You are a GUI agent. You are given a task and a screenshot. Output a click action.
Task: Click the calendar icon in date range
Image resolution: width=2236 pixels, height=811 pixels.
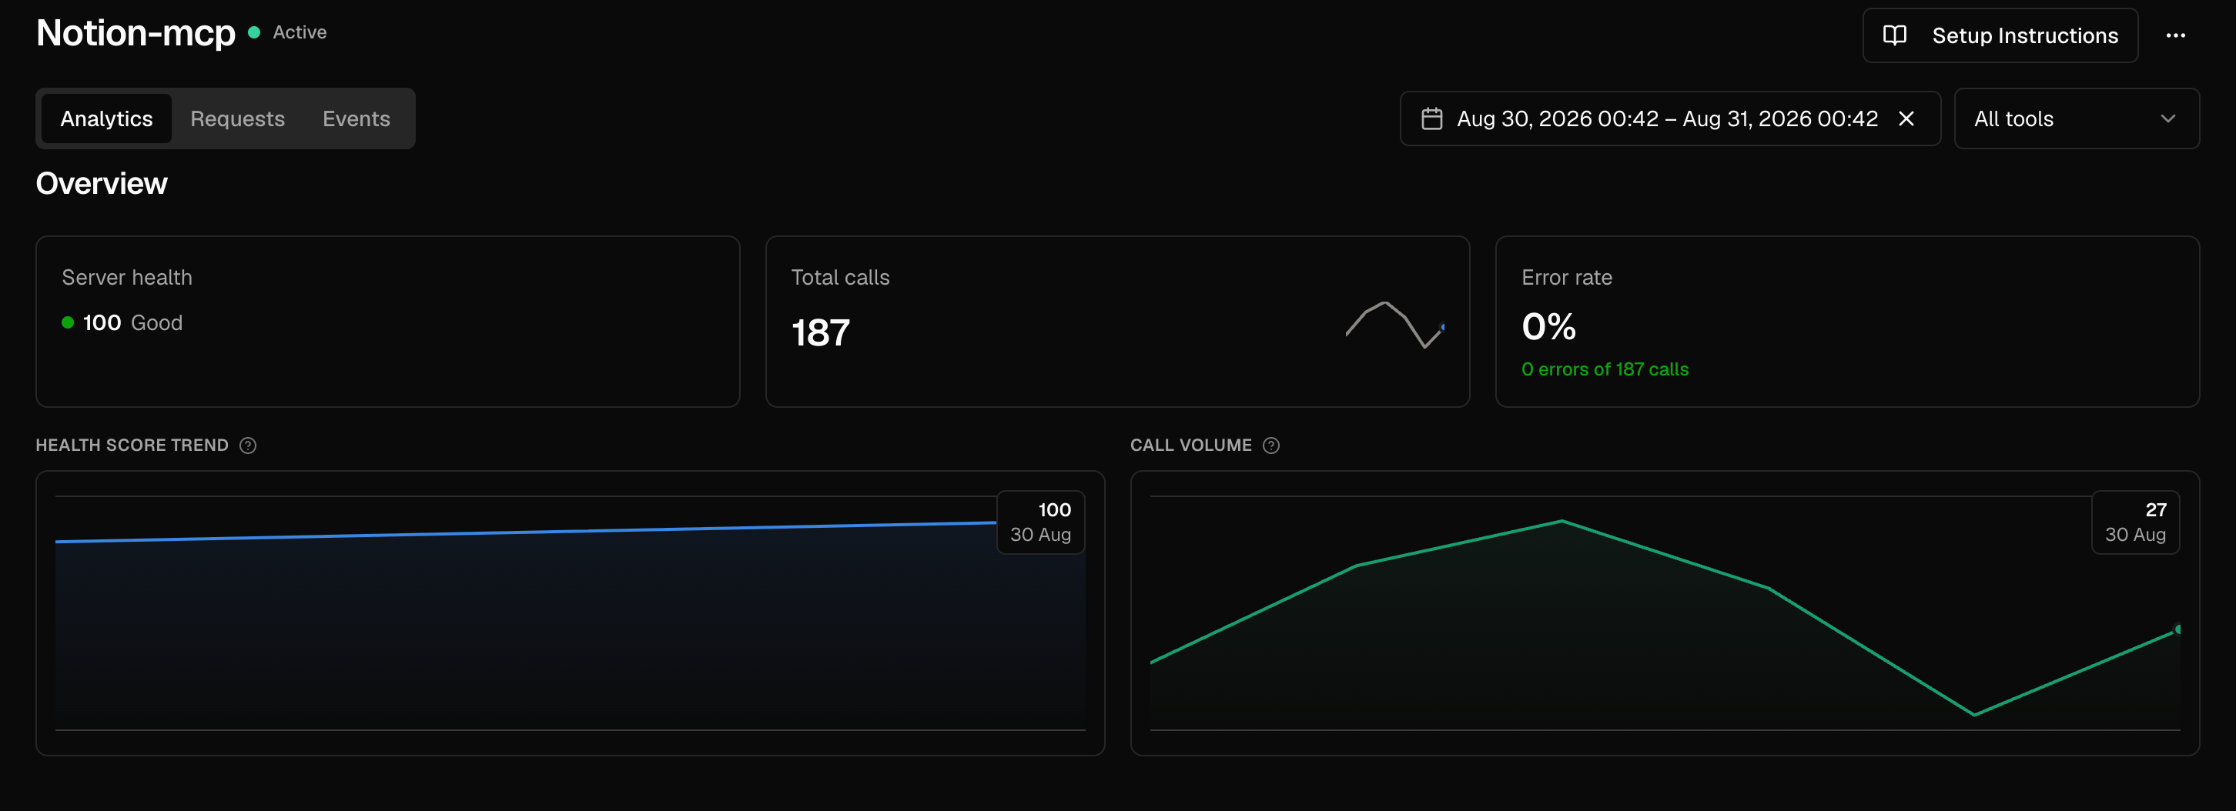tap(1431, 118)
